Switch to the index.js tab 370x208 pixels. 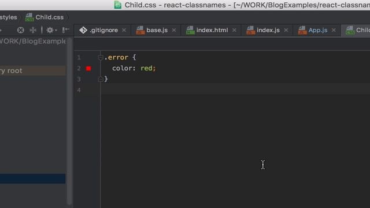point(268,30)
